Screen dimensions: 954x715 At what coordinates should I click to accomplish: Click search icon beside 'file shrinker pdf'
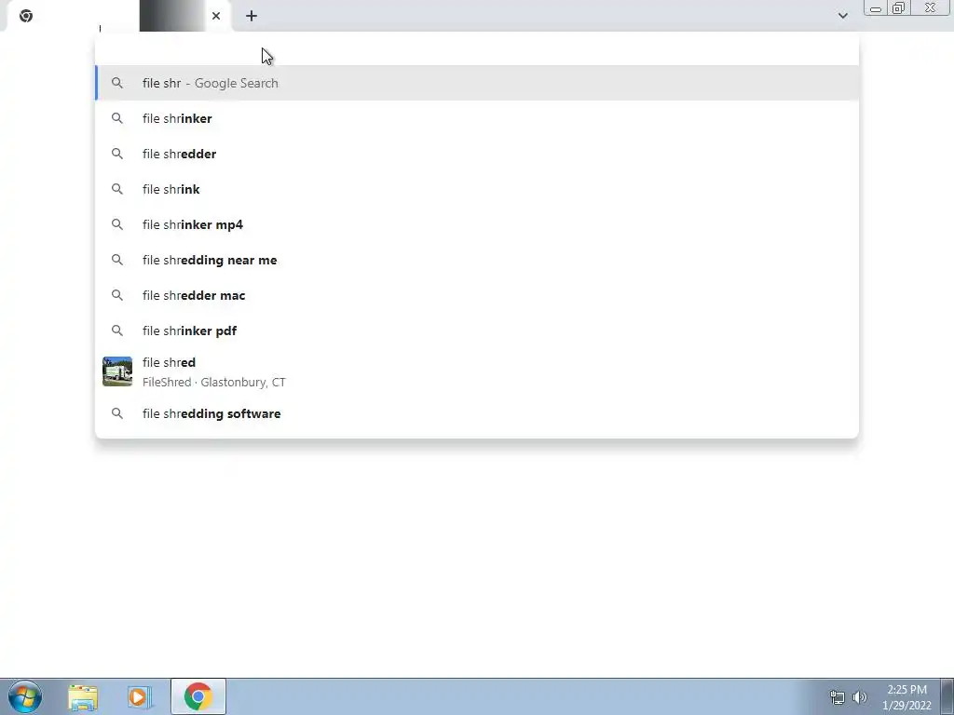117,331
